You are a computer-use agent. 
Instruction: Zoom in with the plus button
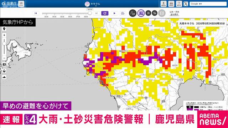[x=4, y=35]
